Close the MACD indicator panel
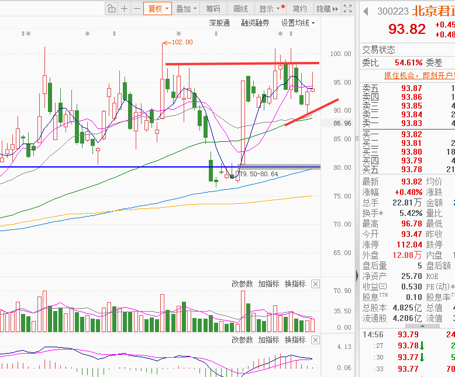The width and height of the screenshot is (455, 377). click(315, 340)
